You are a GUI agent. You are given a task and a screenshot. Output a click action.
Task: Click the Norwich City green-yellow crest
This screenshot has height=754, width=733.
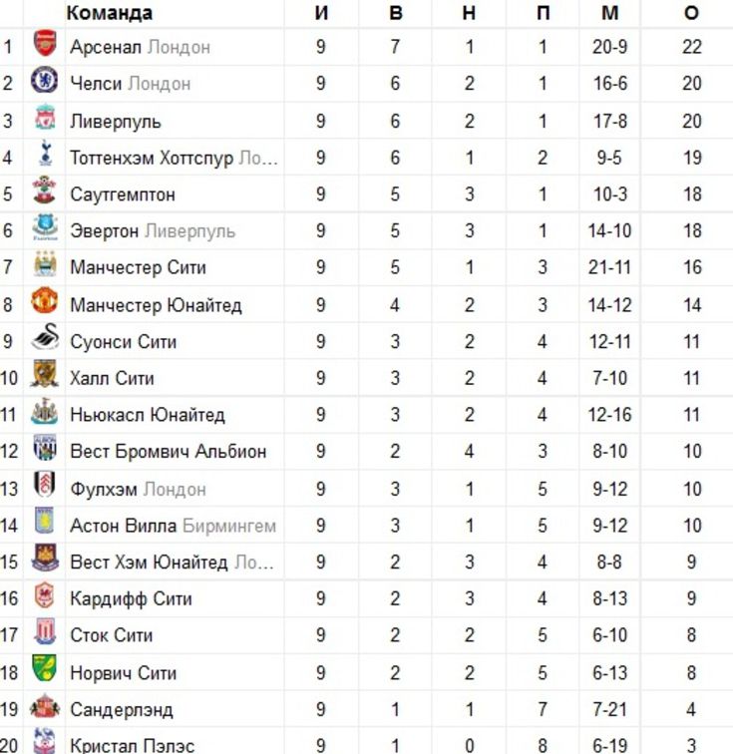coord(44,668)
